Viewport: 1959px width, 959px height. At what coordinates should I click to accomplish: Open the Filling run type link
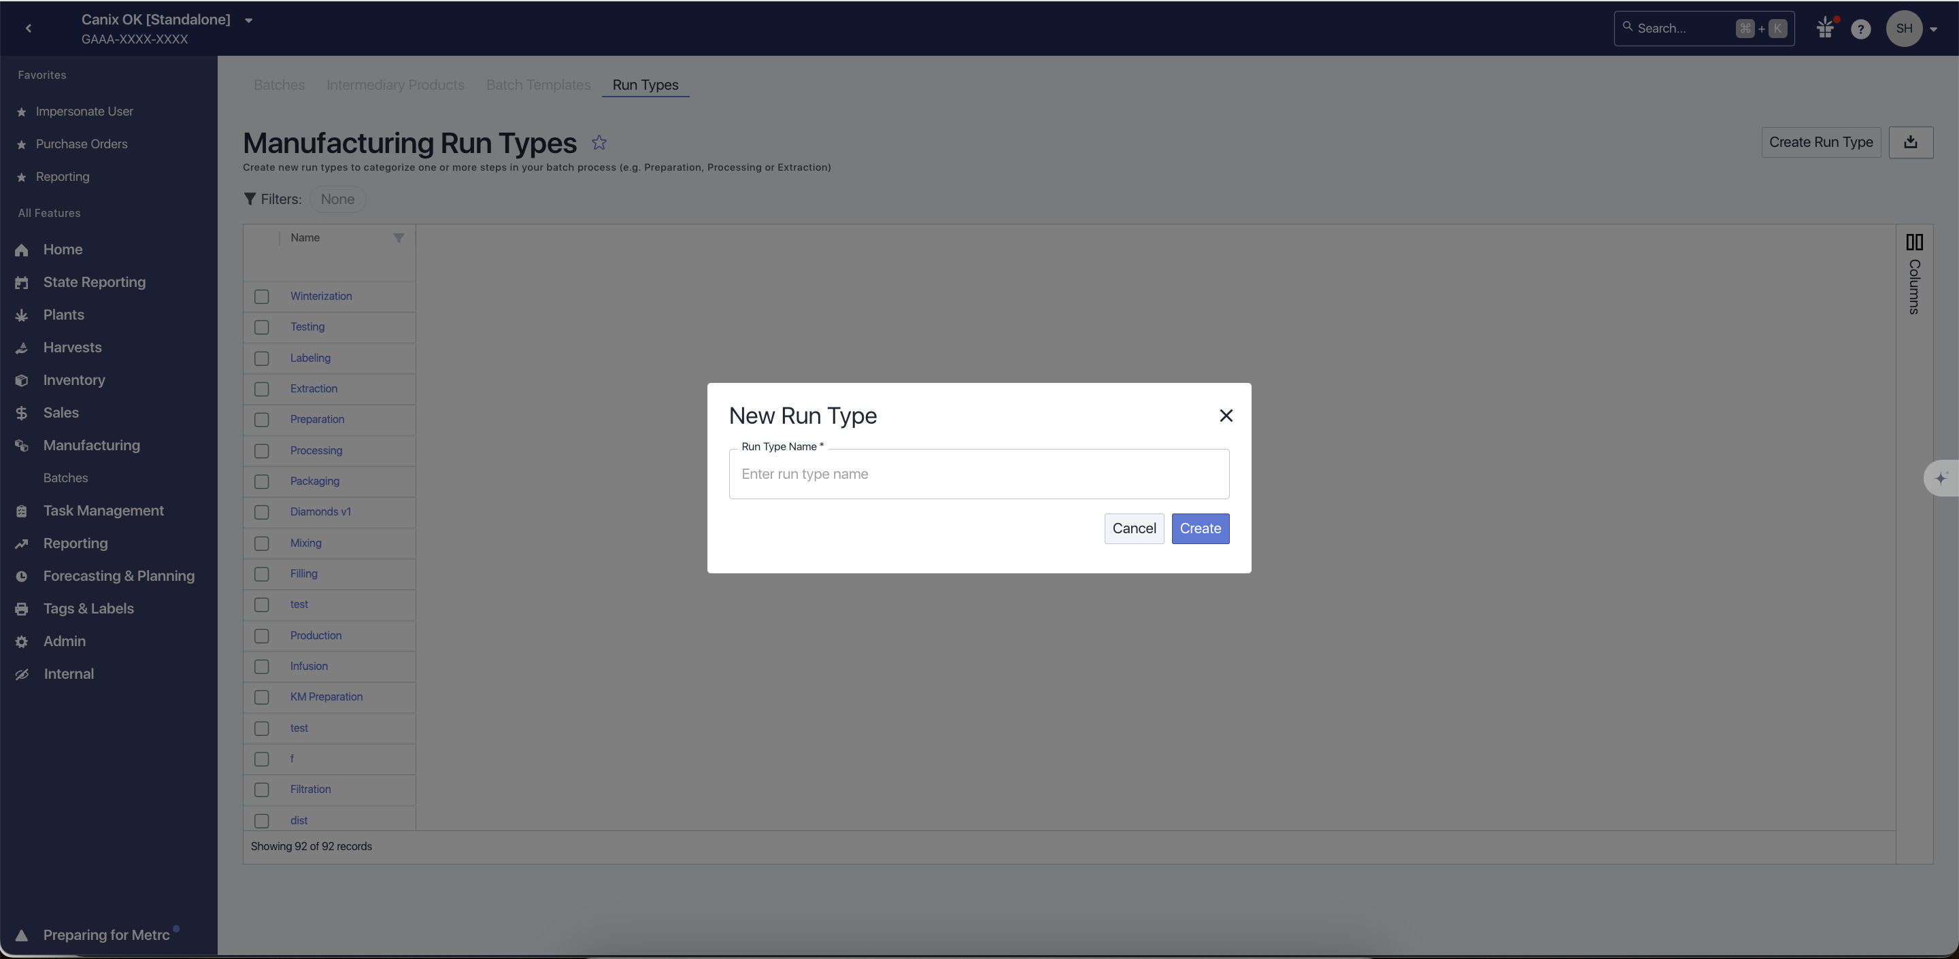tap(303, 574)
